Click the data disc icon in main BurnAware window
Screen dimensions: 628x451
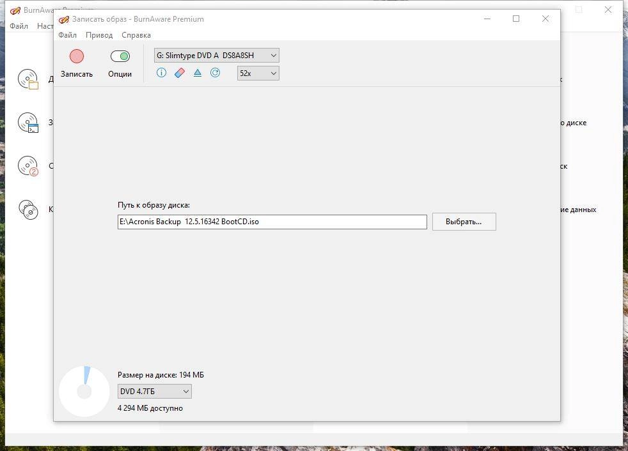point(28,79)
